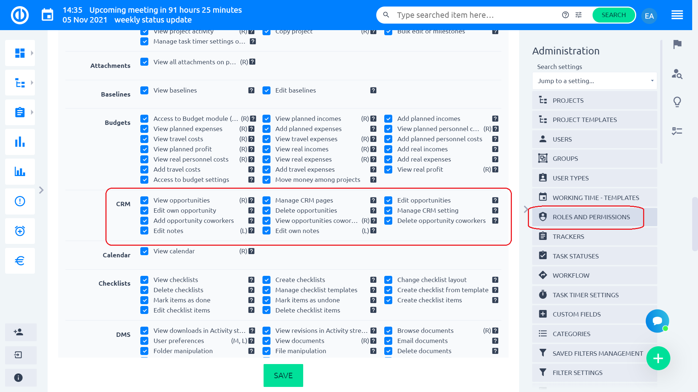
Task: Click the info icon at bottom left
Action: [19, 378]
